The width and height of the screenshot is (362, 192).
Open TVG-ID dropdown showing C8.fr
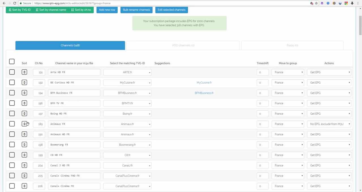[x=127, y=155]
